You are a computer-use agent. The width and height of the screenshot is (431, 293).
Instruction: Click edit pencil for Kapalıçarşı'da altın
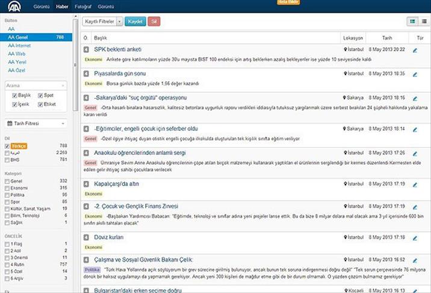pos(415,184)
